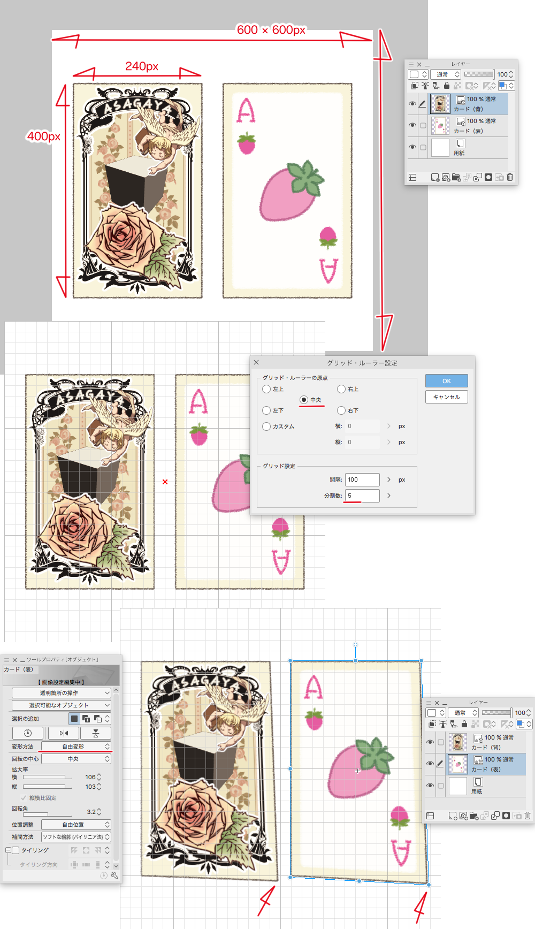Flip horizontal in Tool Property panel

[64, 733]
